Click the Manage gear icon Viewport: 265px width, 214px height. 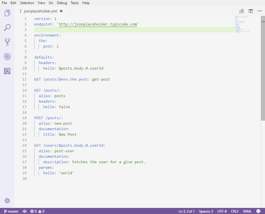click(7, 201)
